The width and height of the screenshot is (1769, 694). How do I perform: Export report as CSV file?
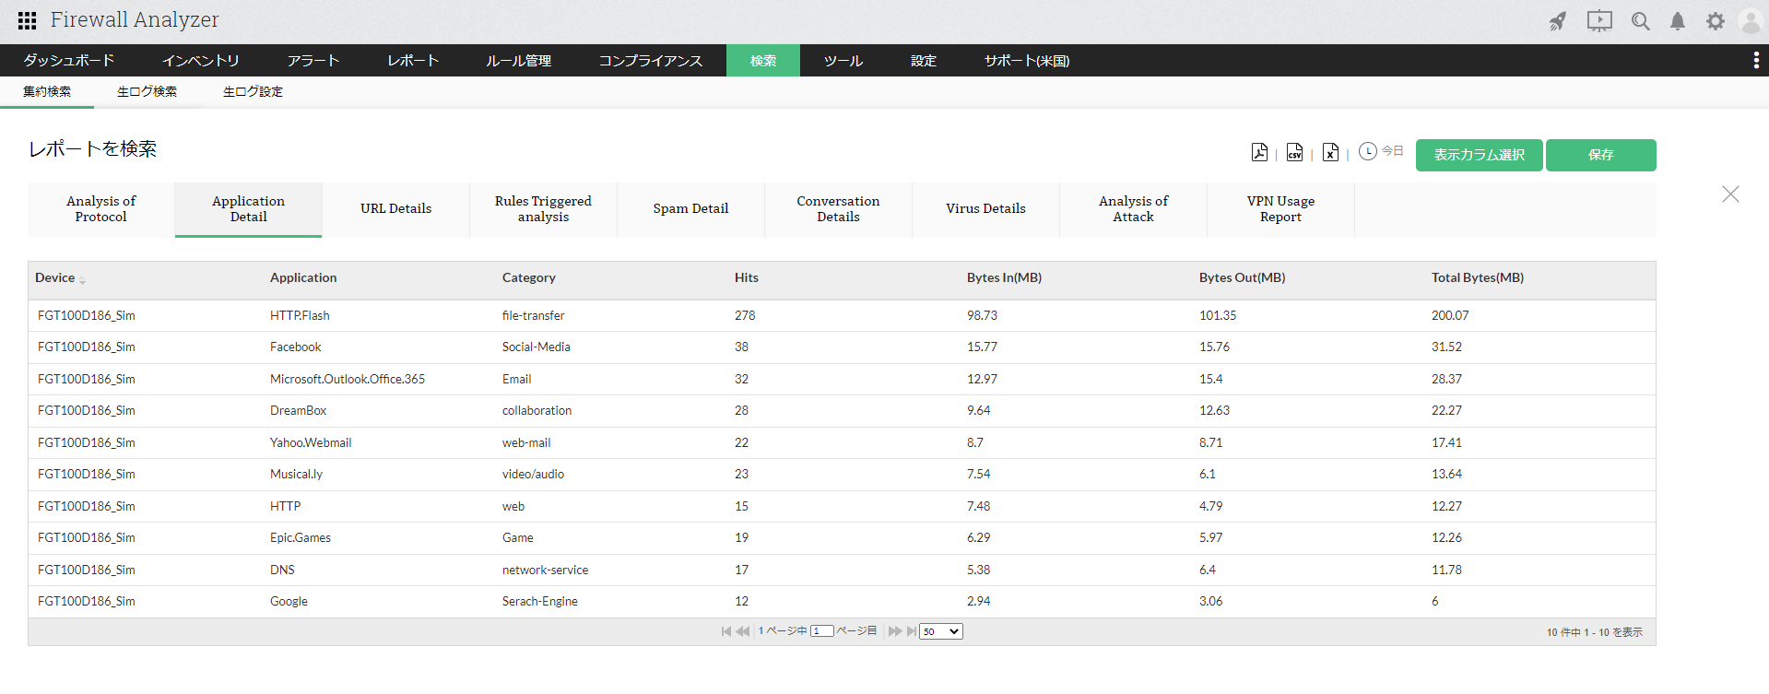tap(1294, 153)
